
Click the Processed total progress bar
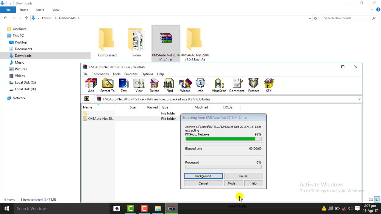pos(223,167)
